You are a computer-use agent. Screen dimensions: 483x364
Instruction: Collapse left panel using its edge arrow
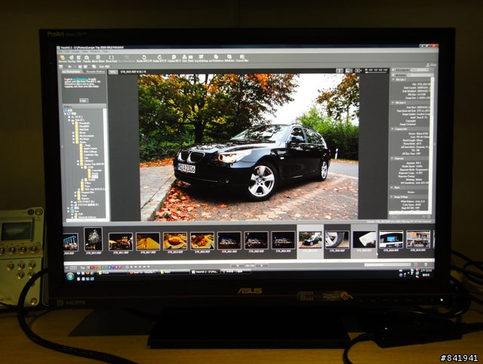click(x=62, y=147)
